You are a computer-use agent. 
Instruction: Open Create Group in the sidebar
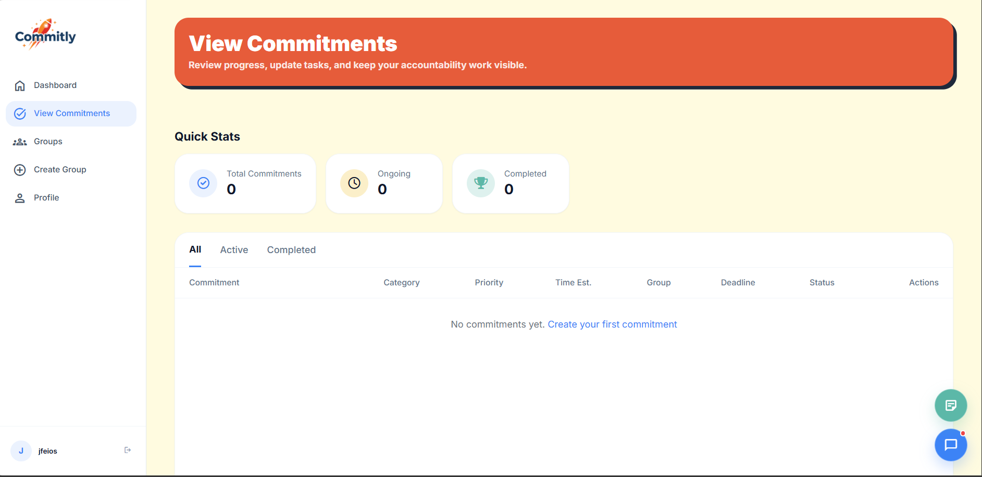(71, 170)
